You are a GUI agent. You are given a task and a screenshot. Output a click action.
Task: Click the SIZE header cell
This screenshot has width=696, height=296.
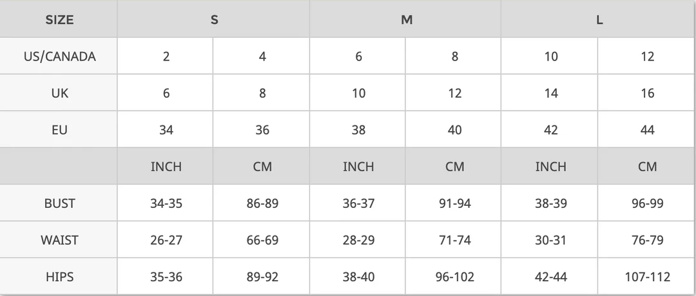[59, 20]
